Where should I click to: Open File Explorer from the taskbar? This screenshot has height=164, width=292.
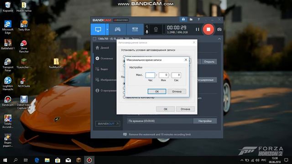tap(47, 160)
